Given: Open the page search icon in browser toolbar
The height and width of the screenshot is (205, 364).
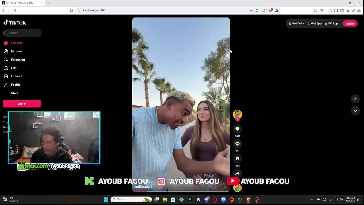Looking at the screenshot, I should 321,11.
